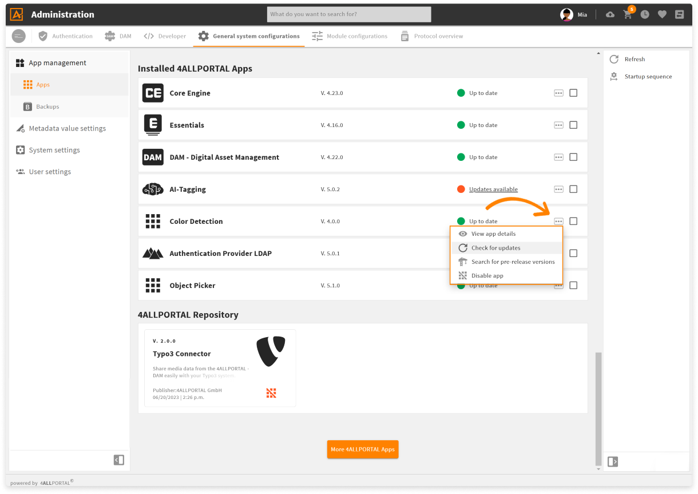This screenshot has width=698, height=494.
Task: Click the AI-Tagging brain icon
Action: (153, 189)
